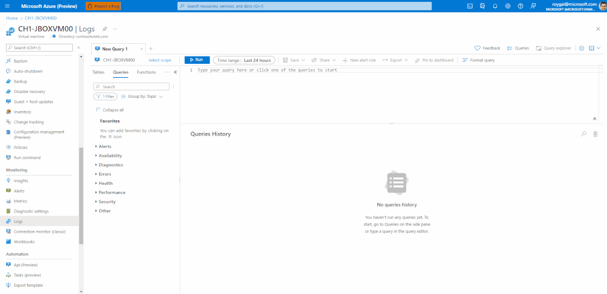Open the notifications bell
Image resolution: width=607 pixels, height=294 pixels.
click(x=495, y=6)
